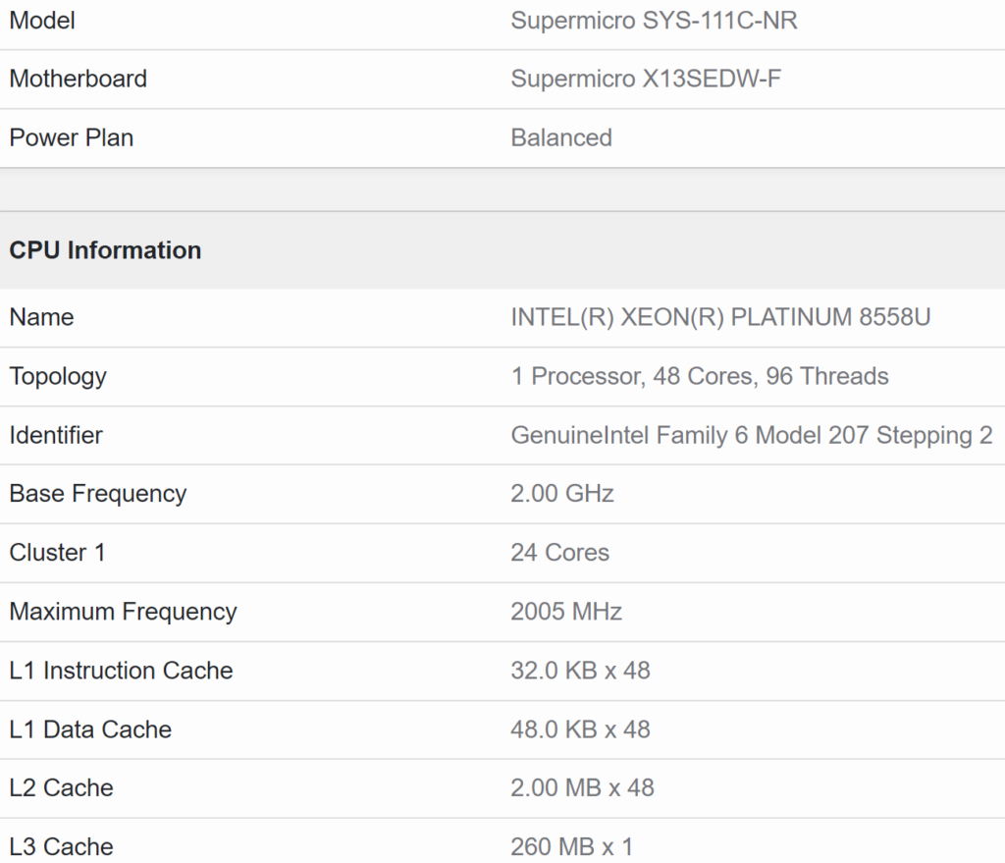Image resolution: width=1005 pixels, height=863 pixels.
Task: Click the 2005 MHz maximum frequency value
Action: coord(566,612)
